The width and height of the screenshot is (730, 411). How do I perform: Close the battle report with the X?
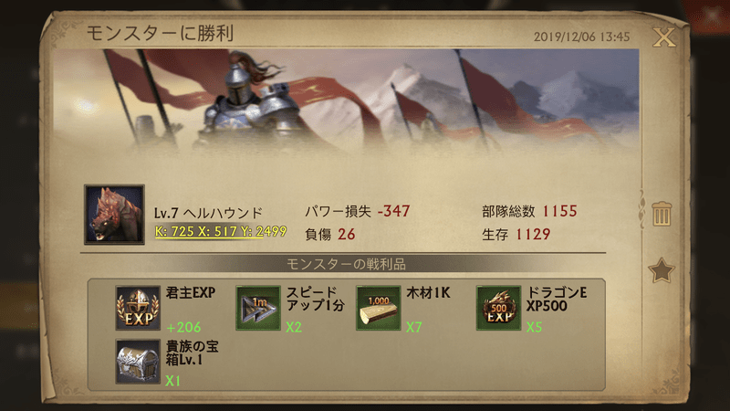[x=664, y=37]
